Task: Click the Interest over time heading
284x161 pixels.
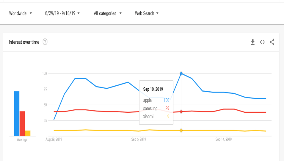Action: tap(24, 42)
